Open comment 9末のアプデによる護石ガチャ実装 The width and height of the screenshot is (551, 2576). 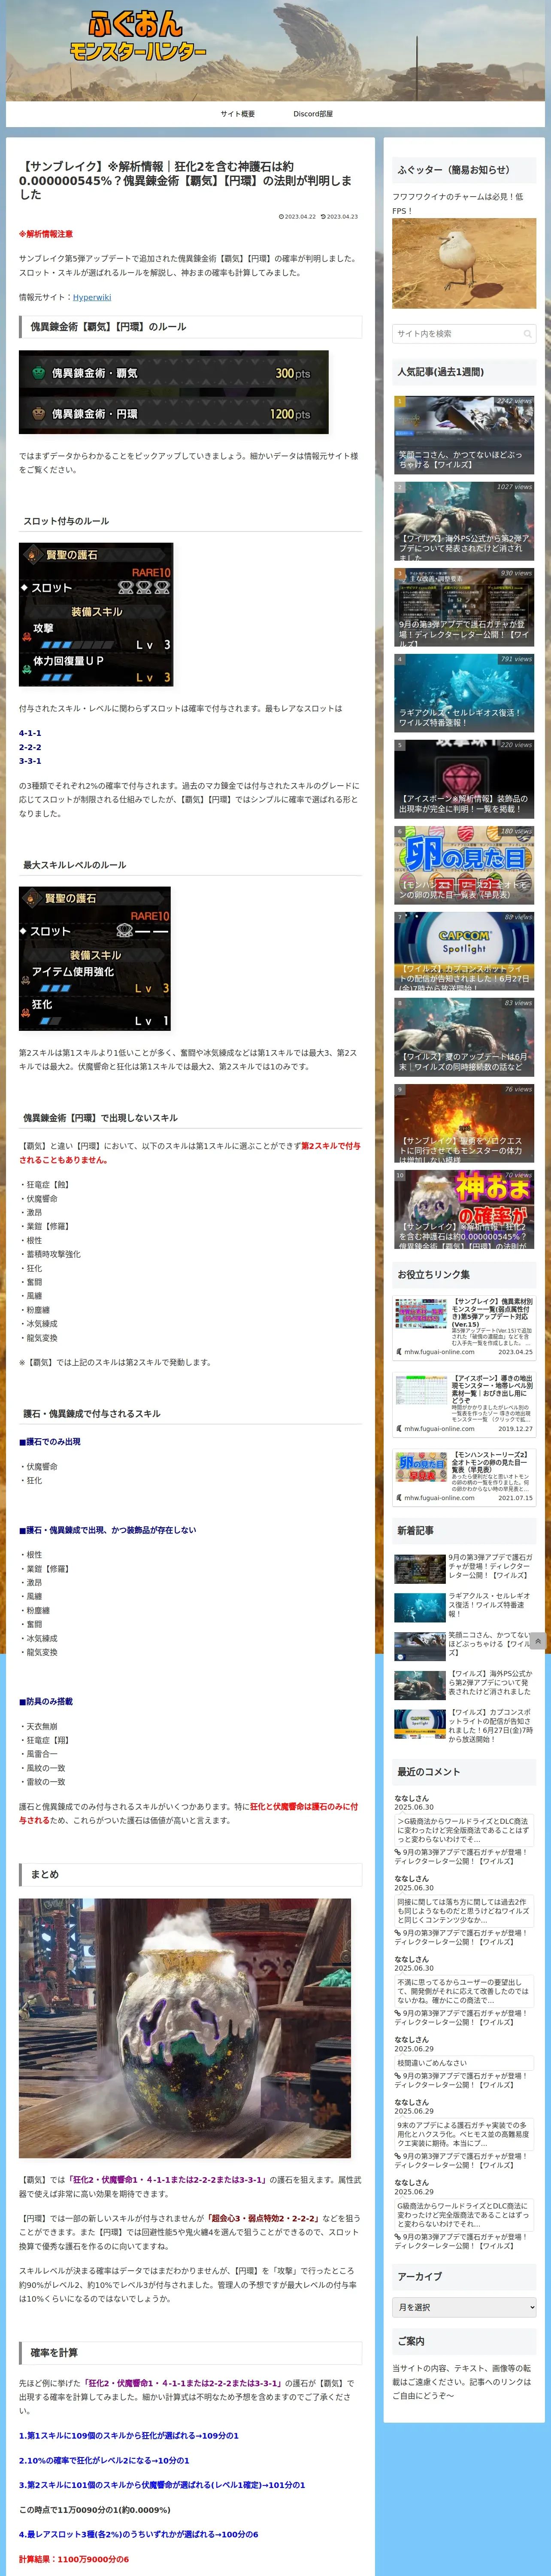pyautogui.click(x=464, y=2134)
